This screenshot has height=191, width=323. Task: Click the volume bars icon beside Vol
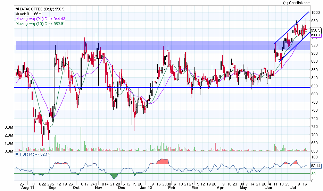[x=17, y=14]
